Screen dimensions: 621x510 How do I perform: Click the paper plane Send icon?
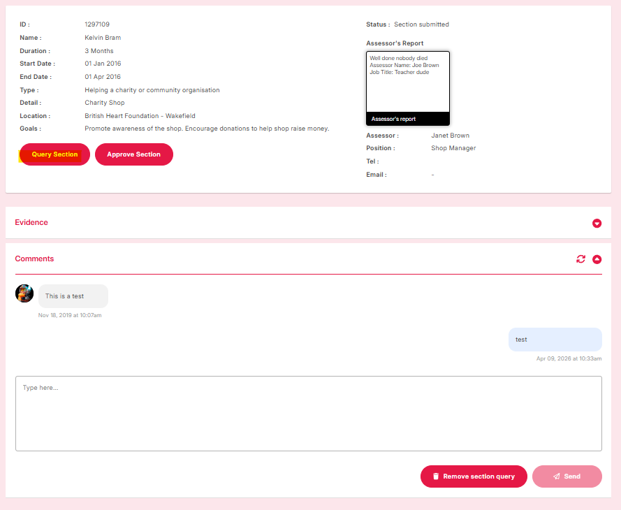557,476
